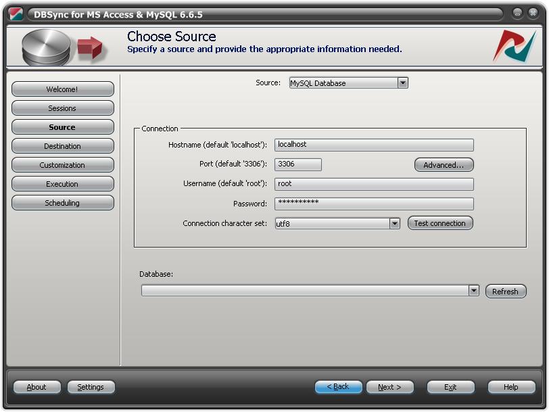
Task: Click the DBConvert logo in header
Action: [x=515, y=46]
